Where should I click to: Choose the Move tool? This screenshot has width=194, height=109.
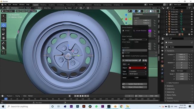(3, 25)
